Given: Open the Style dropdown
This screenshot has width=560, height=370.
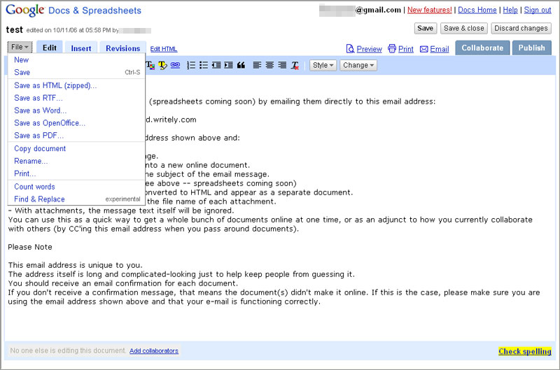Looking at the screenshot, I should coord(323,65).
